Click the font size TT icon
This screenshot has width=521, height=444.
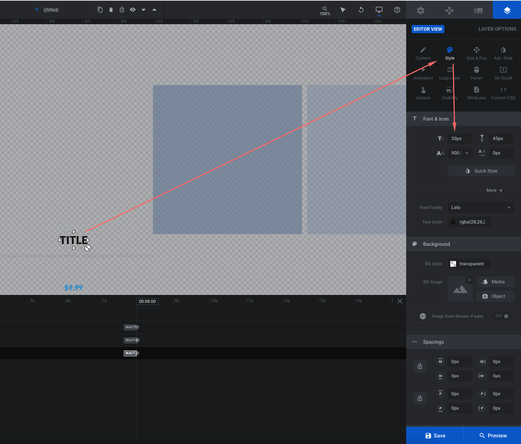pos(440,139)
